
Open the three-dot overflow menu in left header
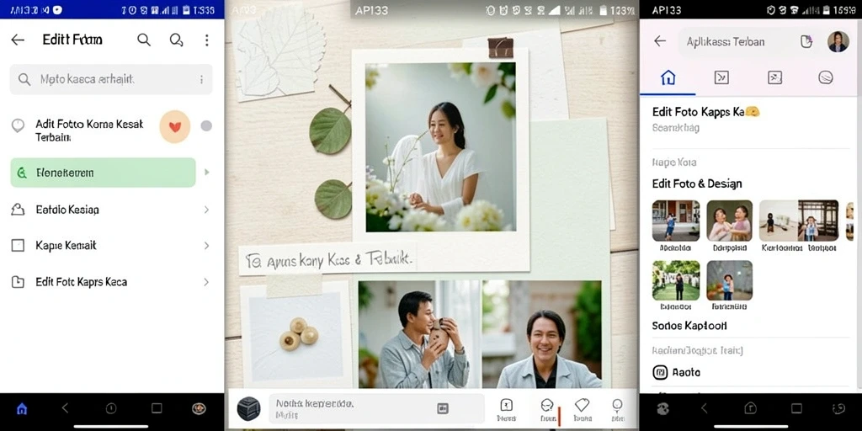click(207, 40)
